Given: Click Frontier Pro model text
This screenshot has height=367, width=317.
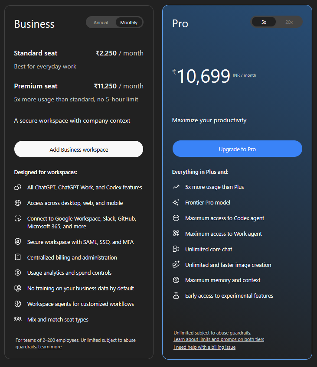Looking at the screenshot, I should pyautogui.click(x=208, y=202).
